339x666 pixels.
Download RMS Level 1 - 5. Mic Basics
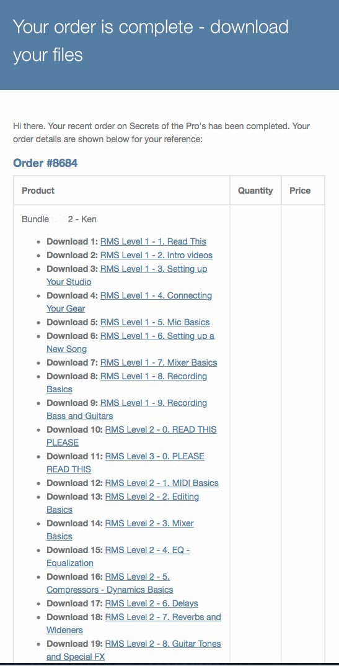[155, 322]
